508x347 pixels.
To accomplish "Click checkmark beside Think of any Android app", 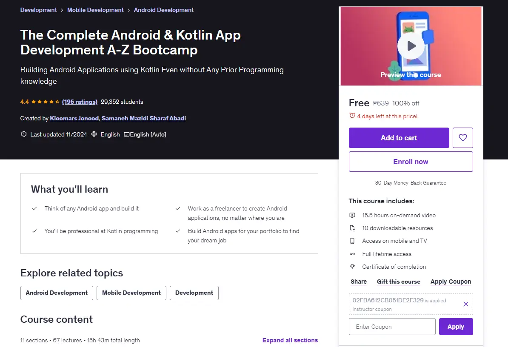I will pos(34,208).
